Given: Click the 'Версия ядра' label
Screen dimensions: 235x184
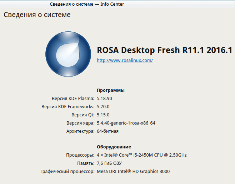Looking at the screenshot, I should 80,123.
